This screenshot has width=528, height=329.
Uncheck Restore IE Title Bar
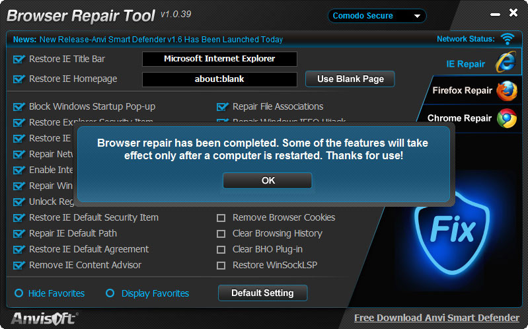(x=19, y=59)
